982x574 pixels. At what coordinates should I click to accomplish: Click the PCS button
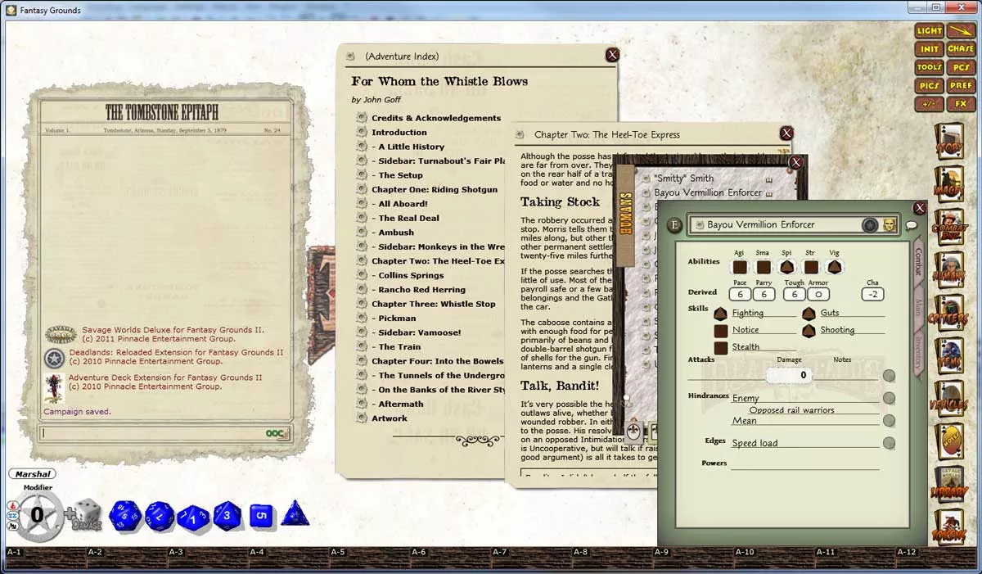pos(961,68)
